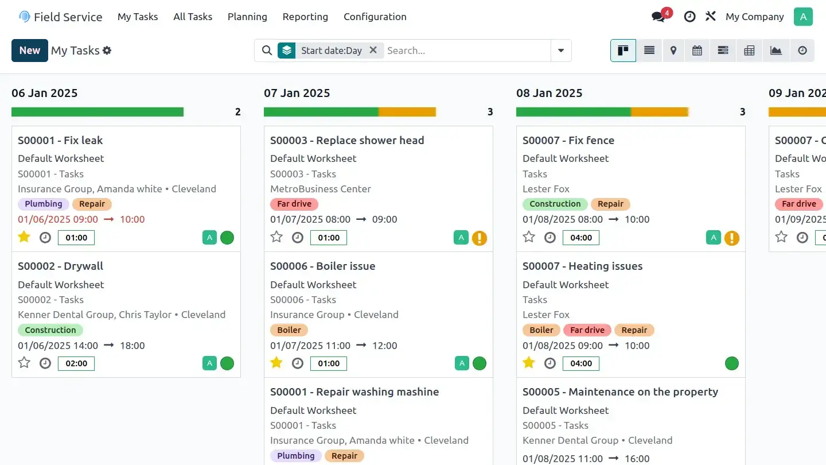Screen dimensions: 826x465
Task: Switch to the activity view
Action: click(802, 51)
